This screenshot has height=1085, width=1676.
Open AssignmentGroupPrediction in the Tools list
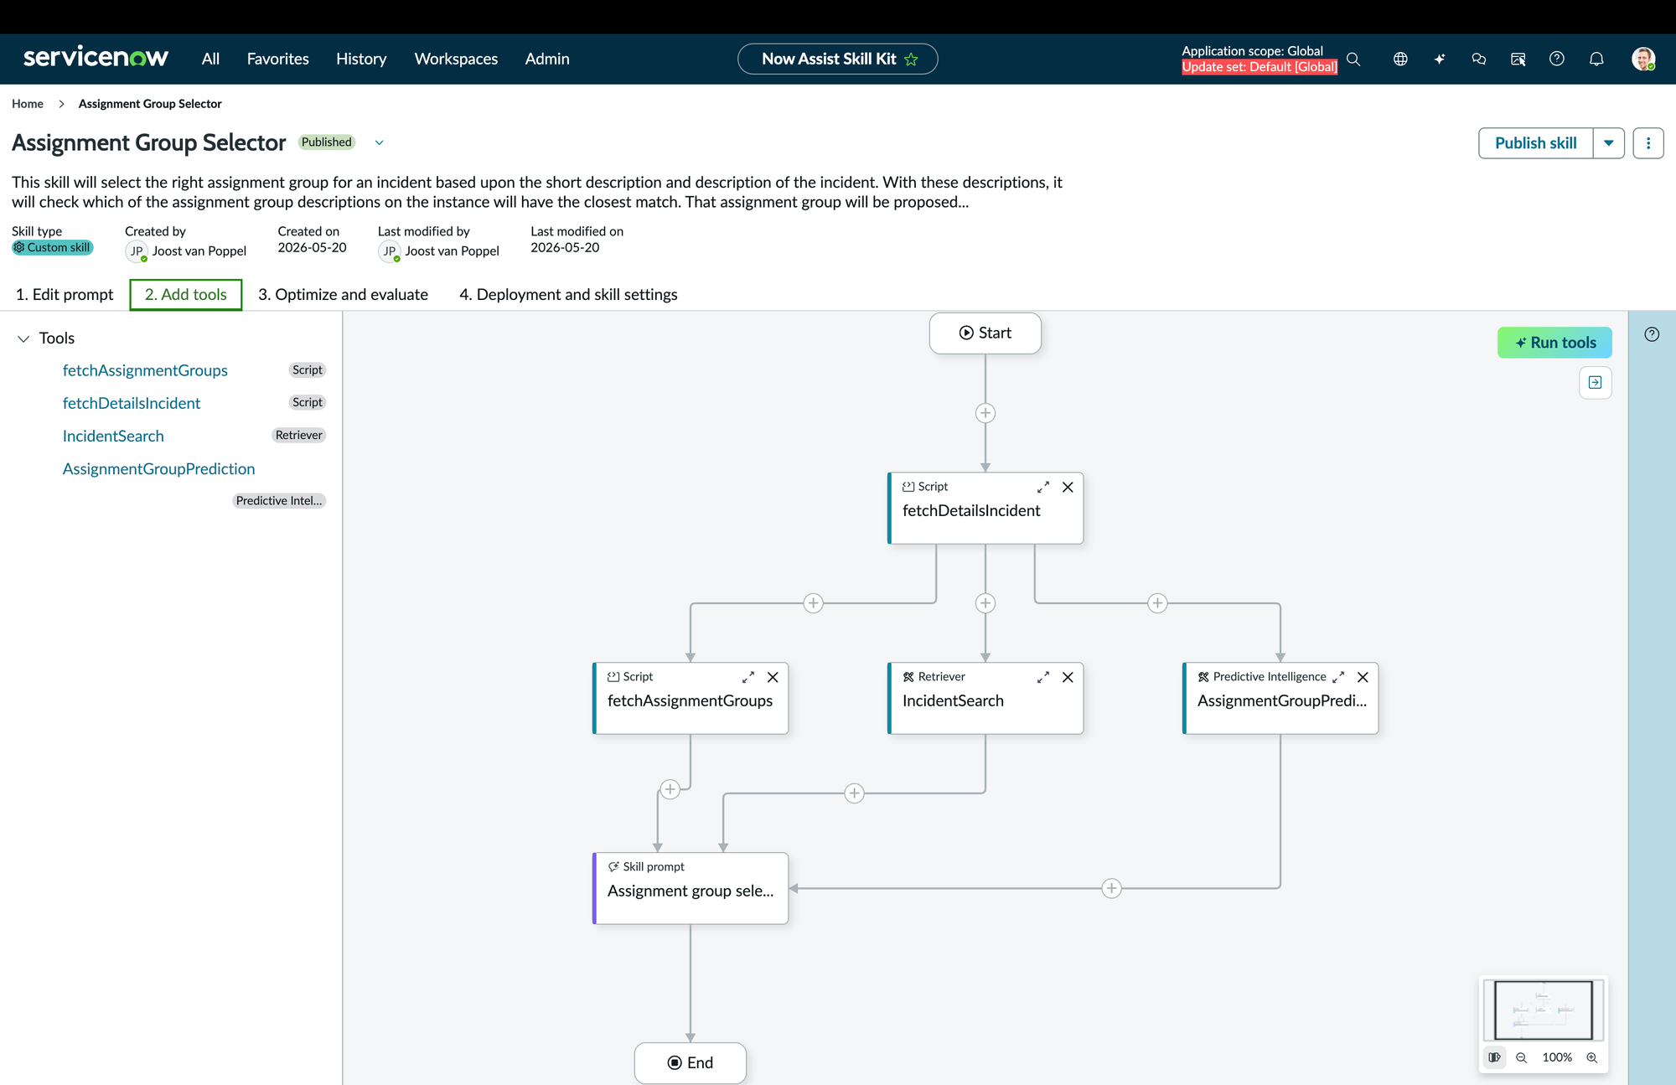point(158,469)
